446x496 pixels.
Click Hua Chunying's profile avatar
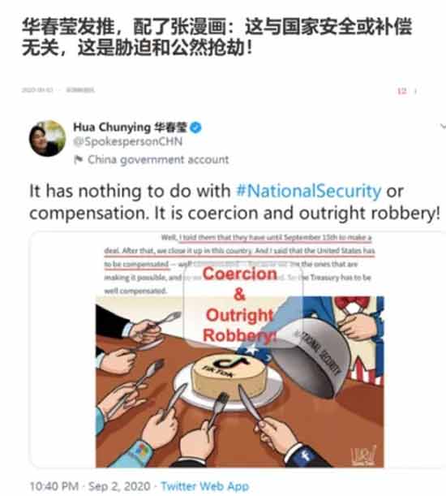[47, 139]
